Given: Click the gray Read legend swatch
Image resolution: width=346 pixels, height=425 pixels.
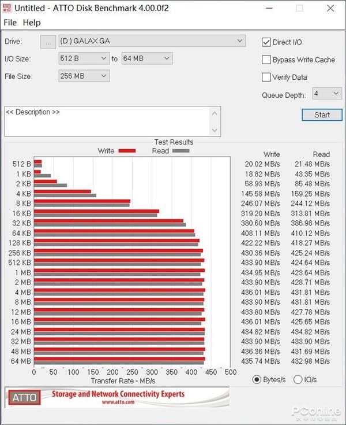Looking at the screenshot, I should pos(181,151).
